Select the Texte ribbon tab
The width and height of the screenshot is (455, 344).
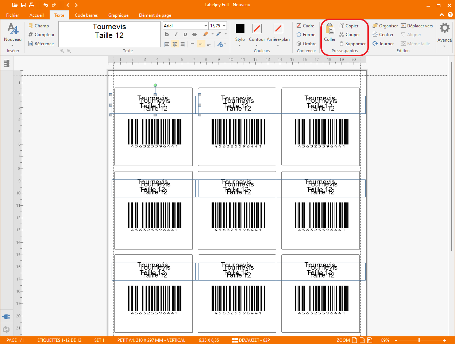[x=59, y=15]
